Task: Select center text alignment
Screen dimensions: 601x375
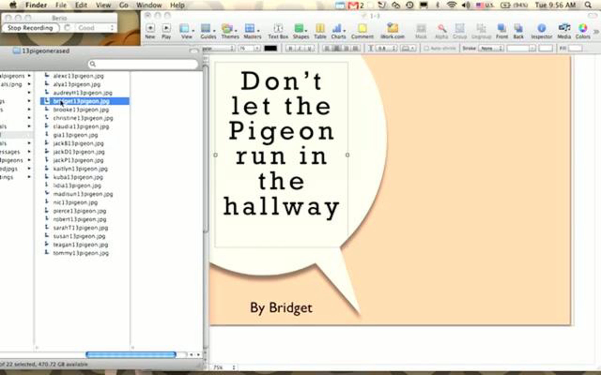Action: [x=337, y=48]
